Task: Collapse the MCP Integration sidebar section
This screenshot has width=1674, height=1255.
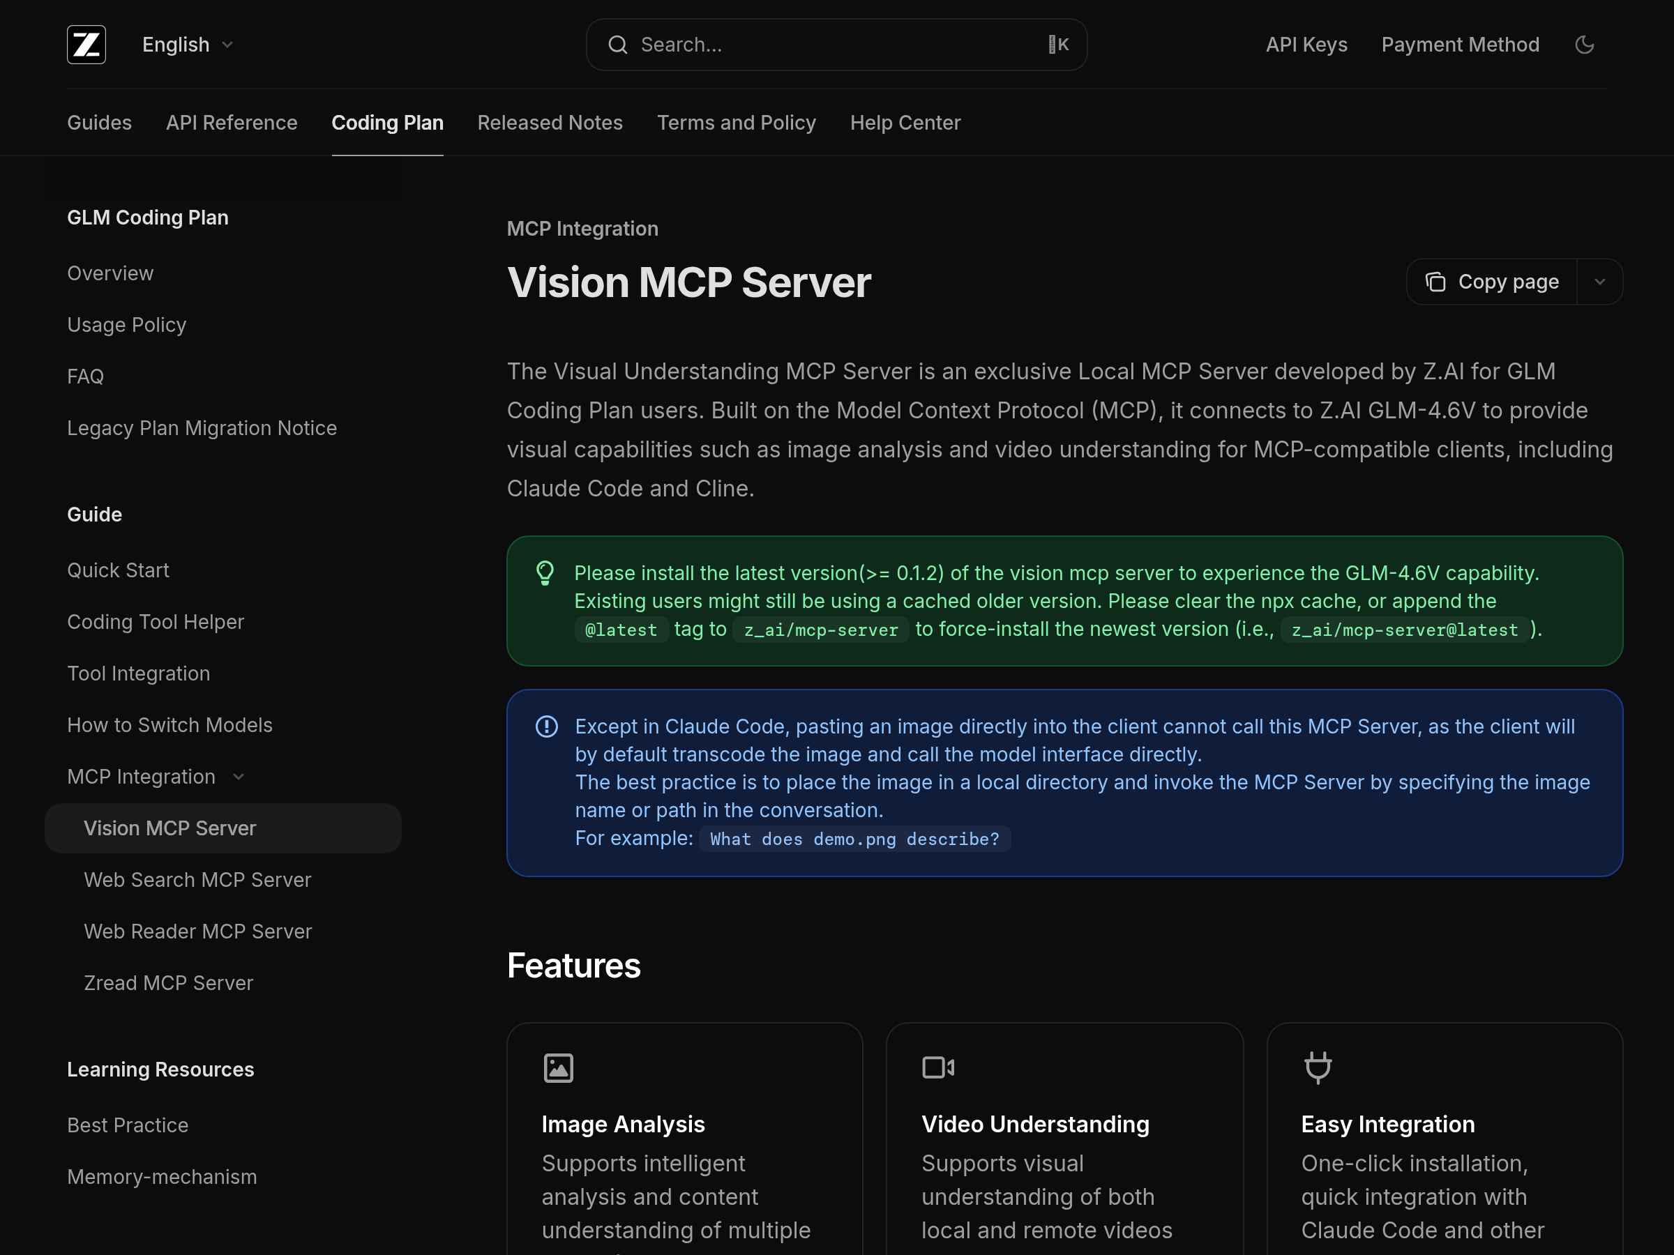Action: coord(239,777)
